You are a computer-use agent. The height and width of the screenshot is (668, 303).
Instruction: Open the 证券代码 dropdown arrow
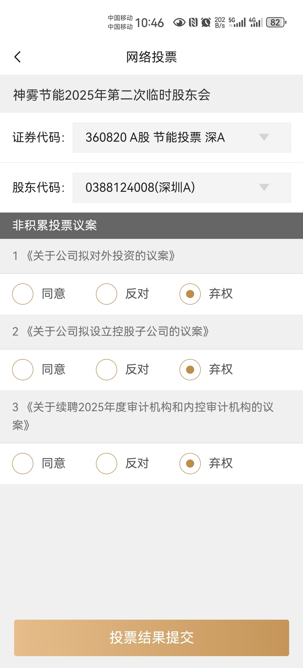(264, 137)
